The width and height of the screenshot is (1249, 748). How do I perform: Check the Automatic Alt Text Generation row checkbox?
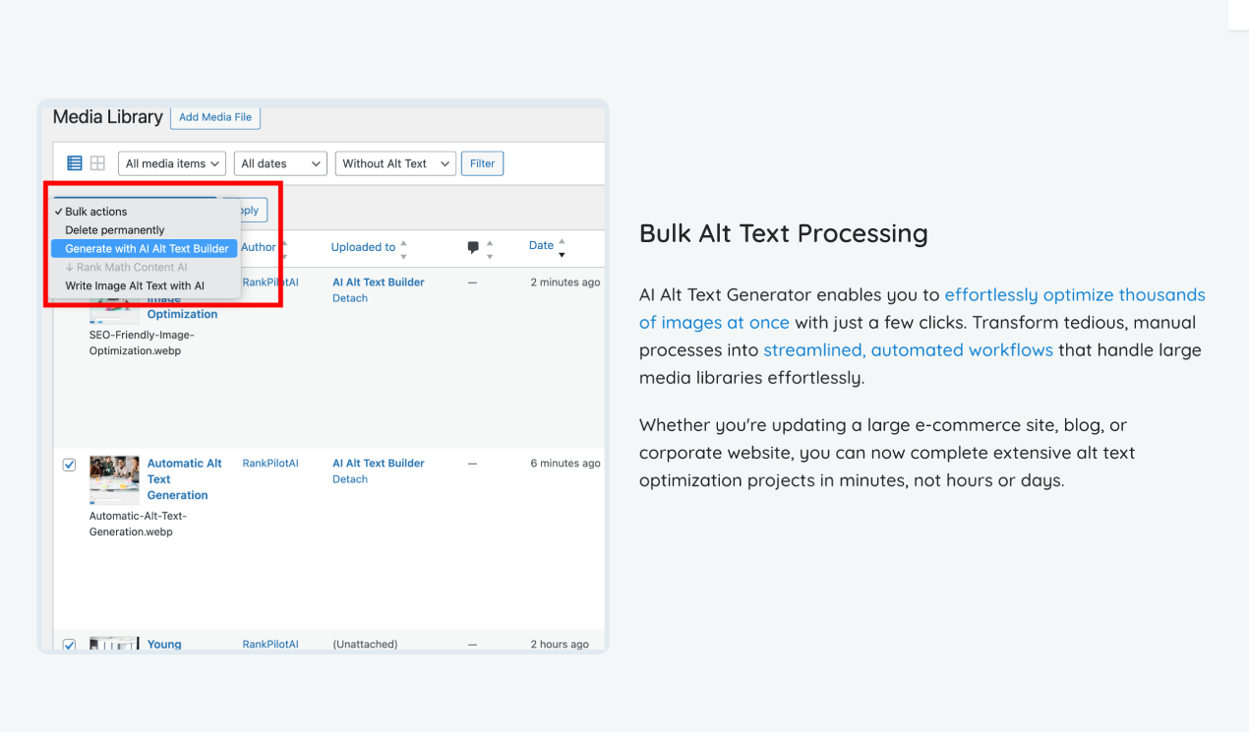click(69, 464)
